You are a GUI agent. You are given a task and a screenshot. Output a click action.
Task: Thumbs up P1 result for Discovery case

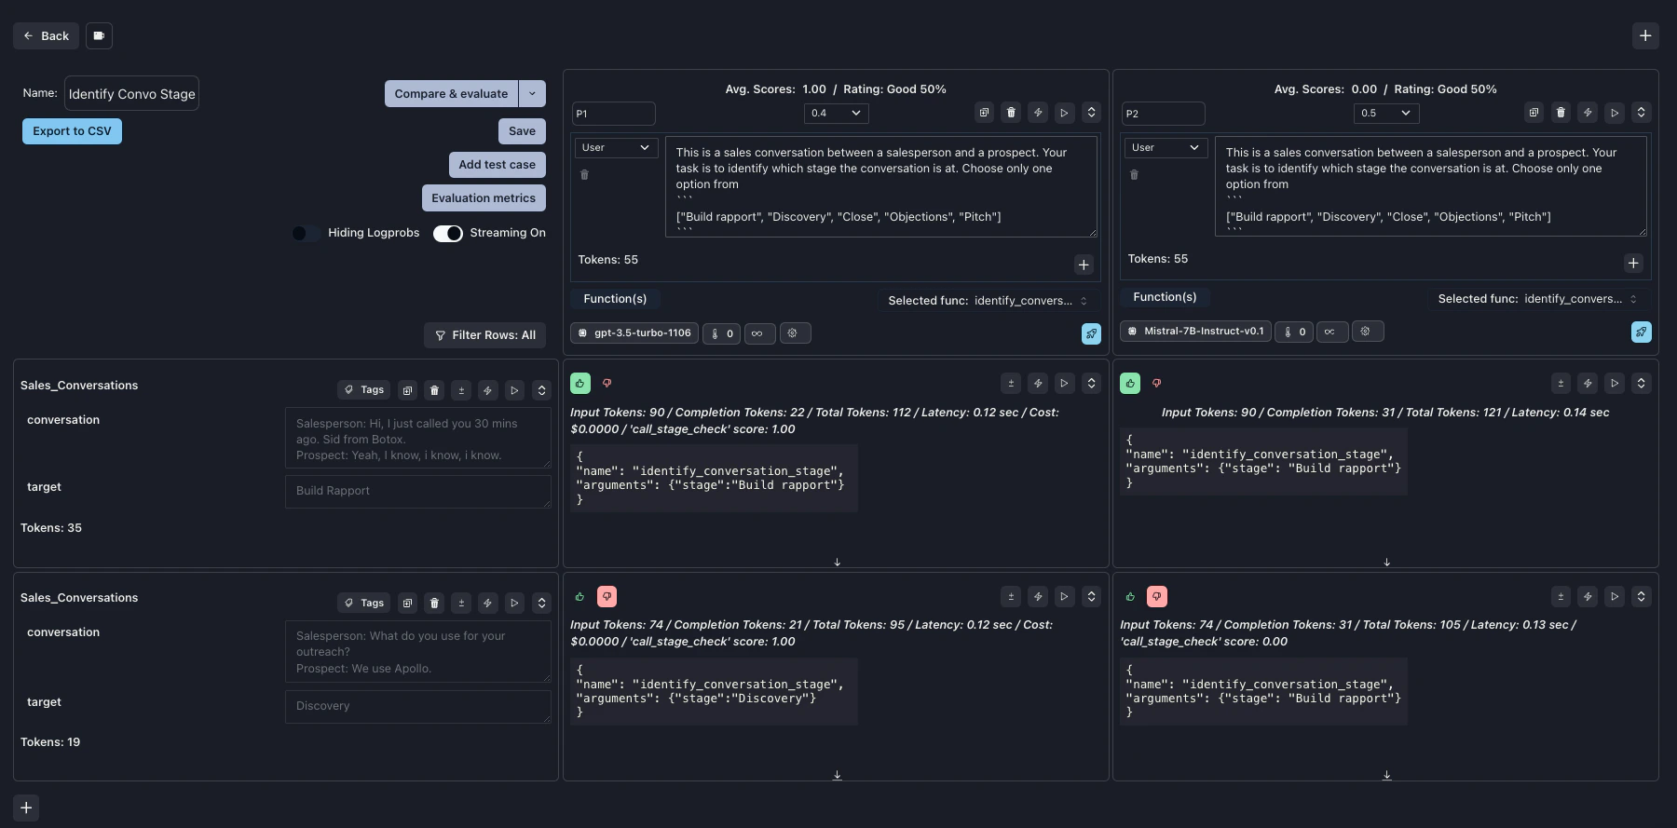click(580, 596)
